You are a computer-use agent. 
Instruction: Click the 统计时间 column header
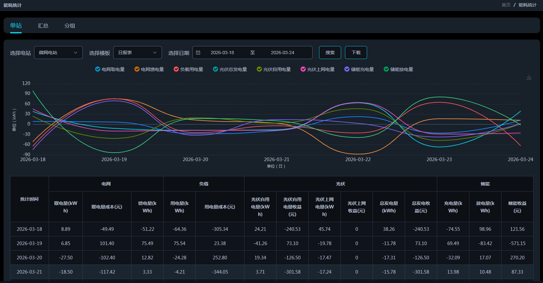tap(30, 199)
